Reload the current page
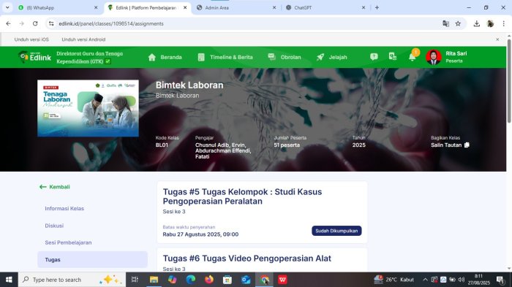Image resolution: width=512 pixels, height=287 pixels. [35, 23]
